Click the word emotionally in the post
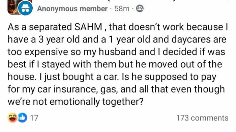 pyautogui.click(x=75, y=102)
